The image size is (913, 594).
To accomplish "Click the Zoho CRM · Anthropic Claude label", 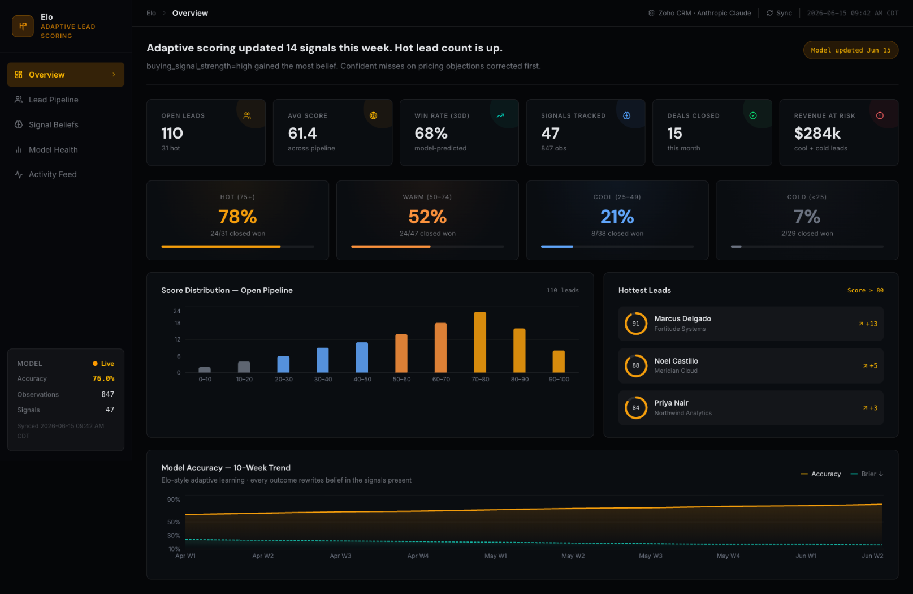I will point(704,13).
